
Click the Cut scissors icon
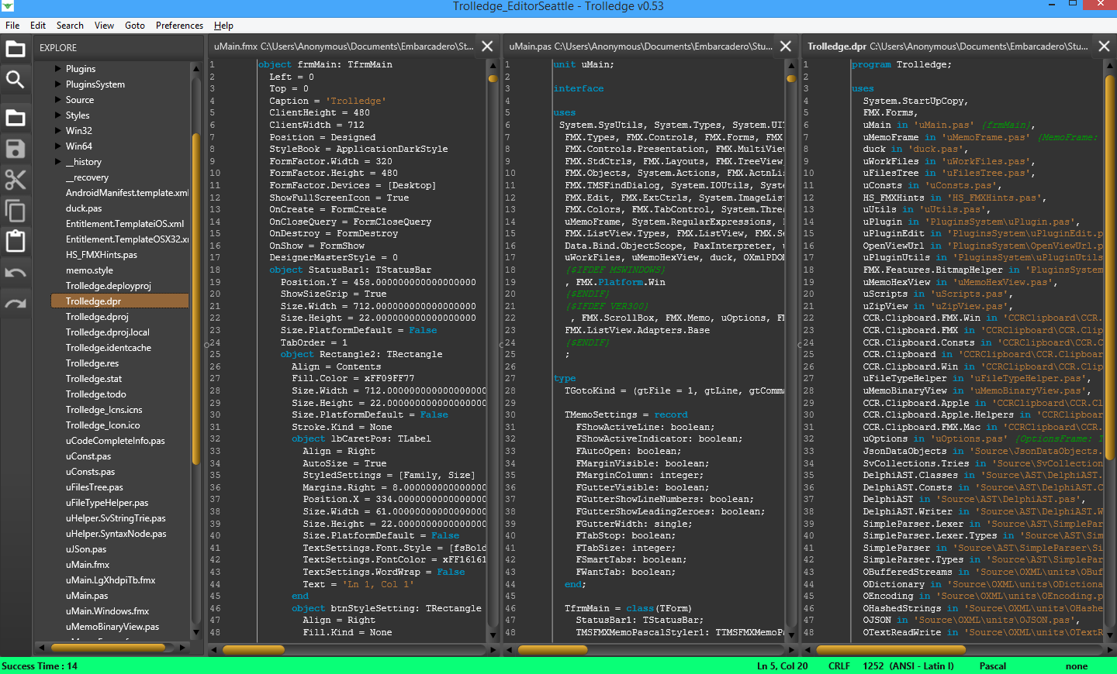pos(16,180)
